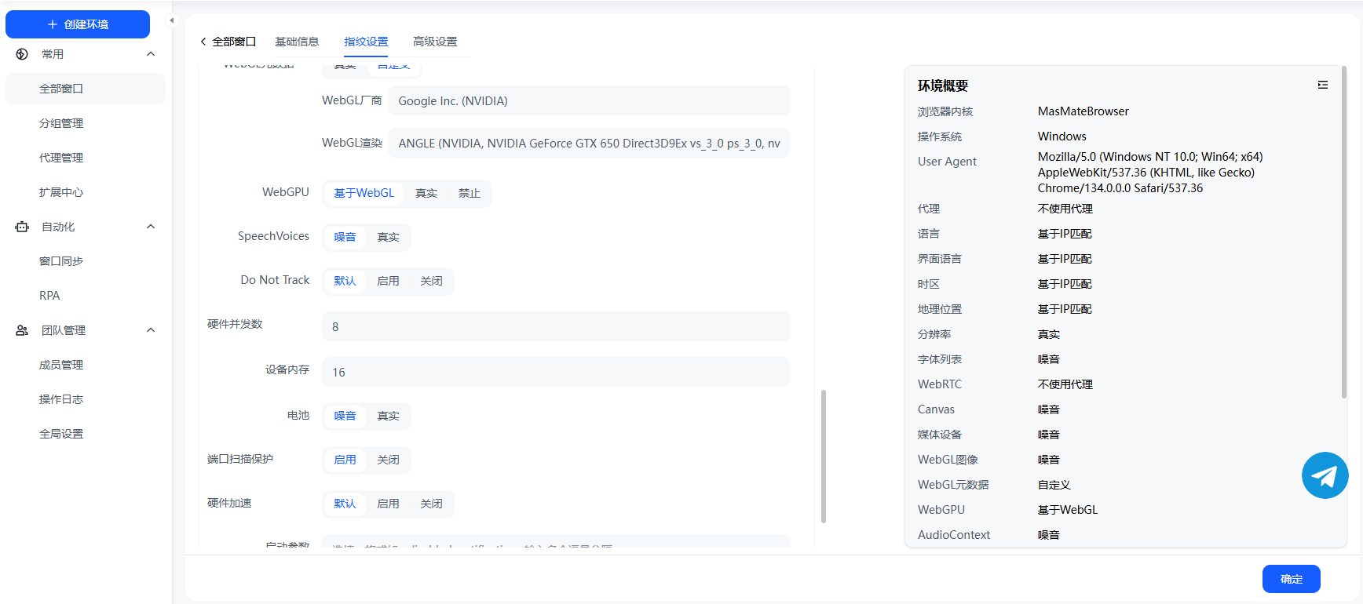The height and width of the screenshot is (604, 1363).
Task: Disable 端口扫描保护 by choosing 关闭
Action: [x=388, y=460]
